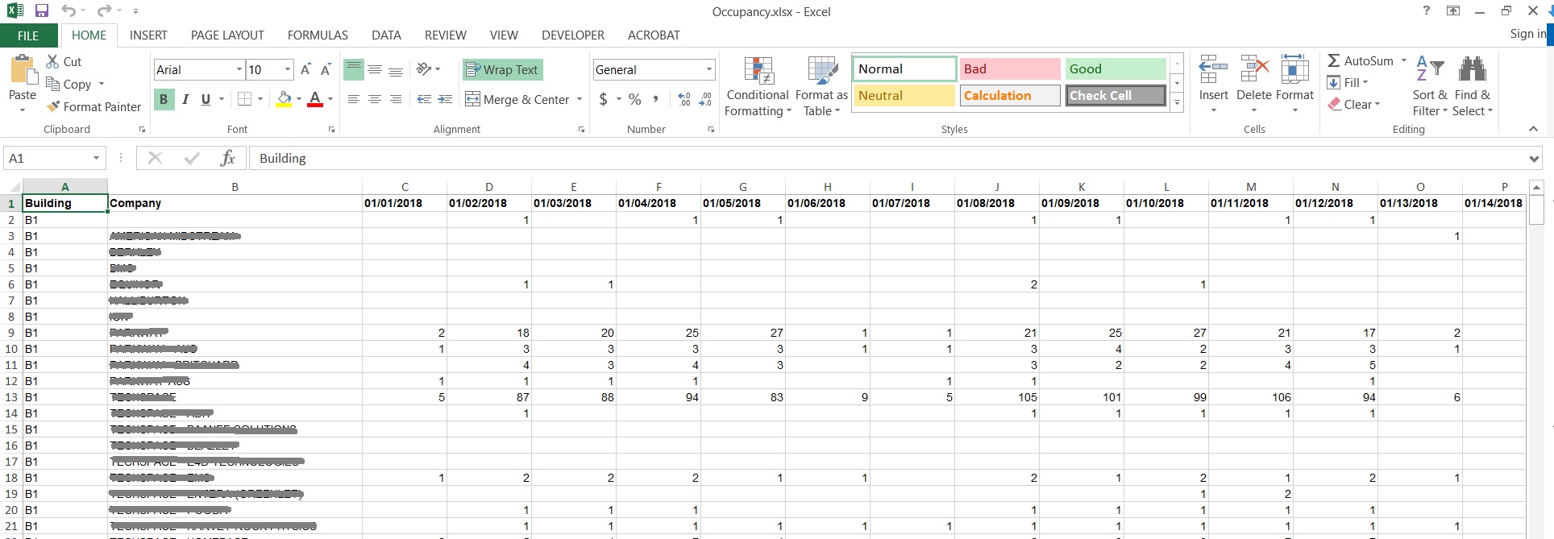The image size is (1554, 539).
Task: Align text to the left
Action: pyautogui.click(x=353, y=99)
